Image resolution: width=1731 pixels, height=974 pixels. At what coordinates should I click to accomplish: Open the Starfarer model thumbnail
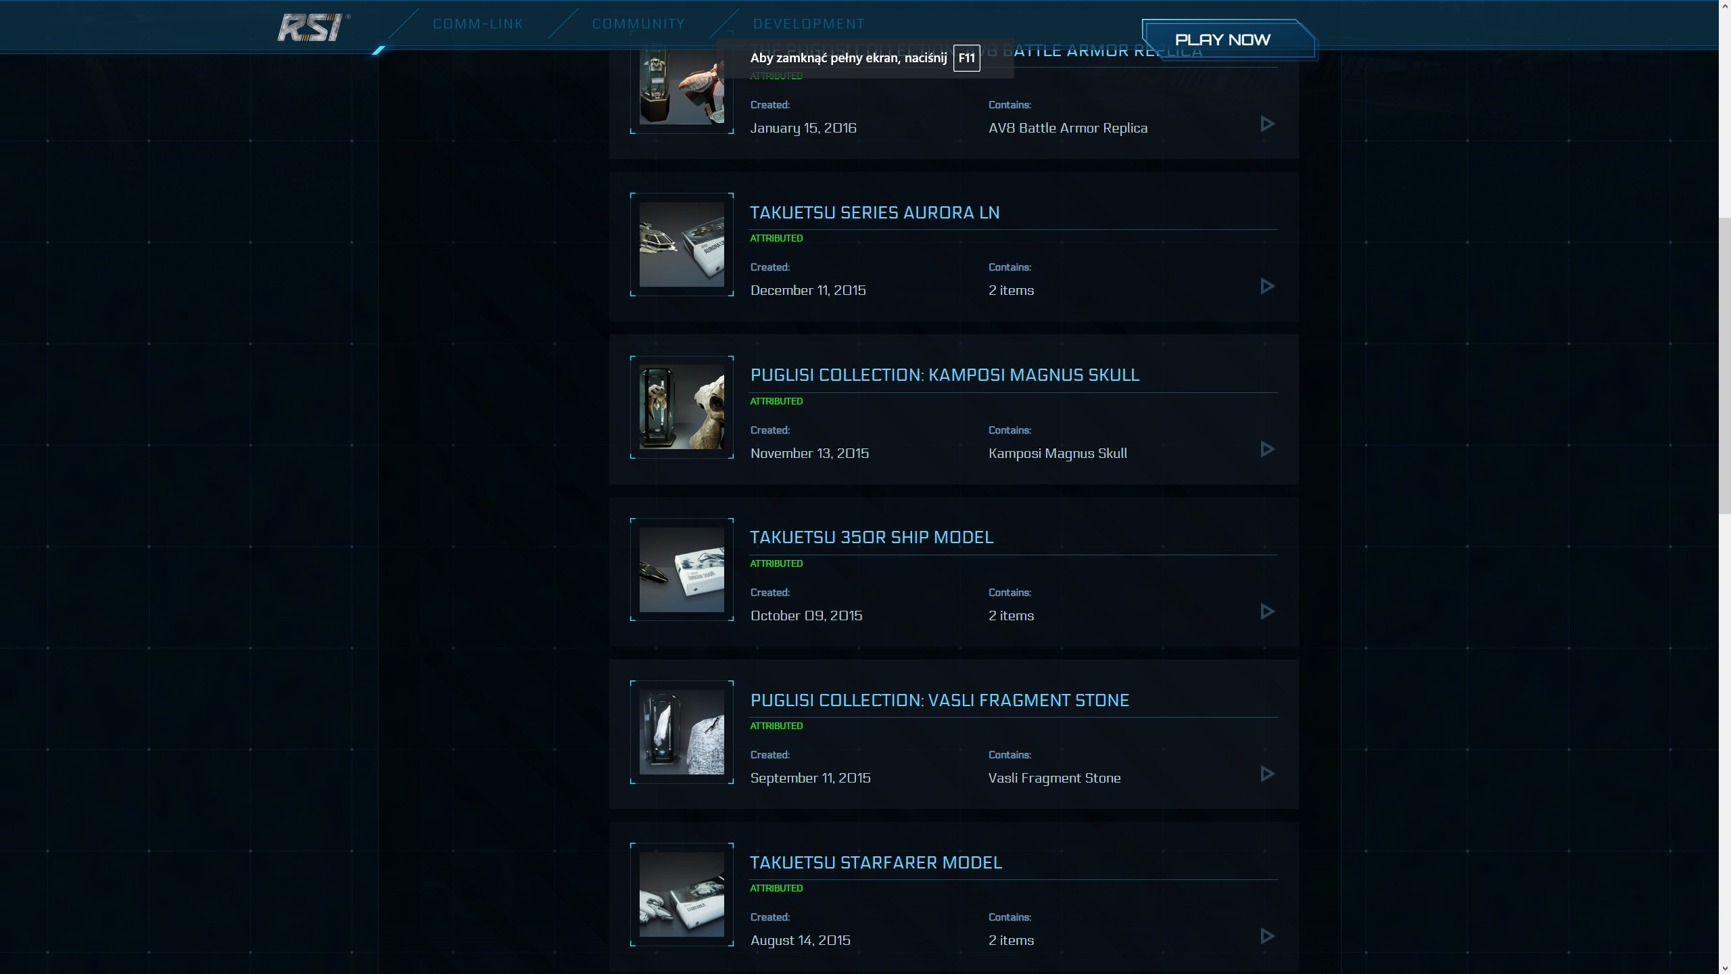[682, 894]
